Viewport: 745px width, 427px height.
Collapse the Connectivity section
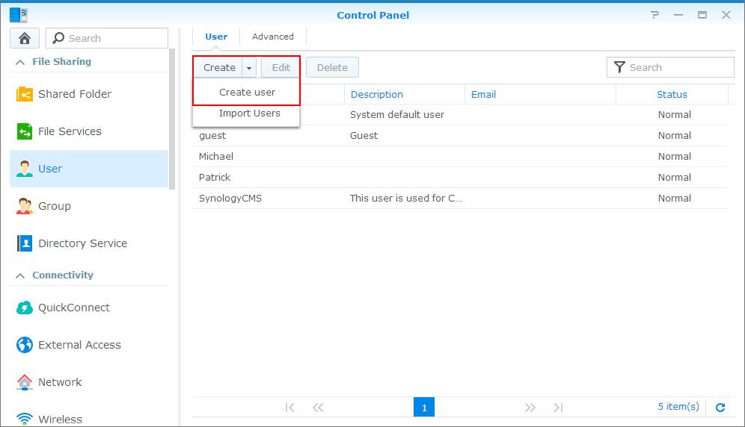pos(20,275)
